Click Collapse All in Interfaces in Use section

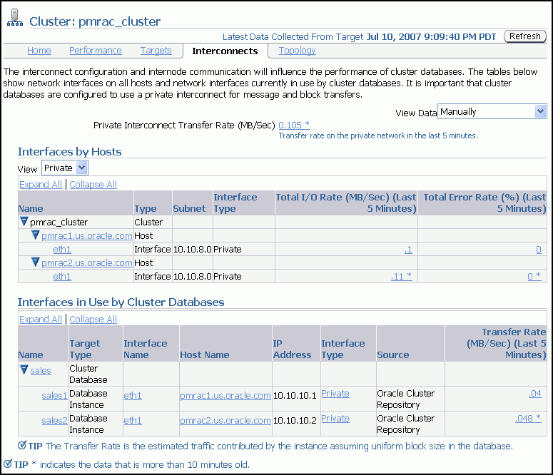tap(93, 320)
